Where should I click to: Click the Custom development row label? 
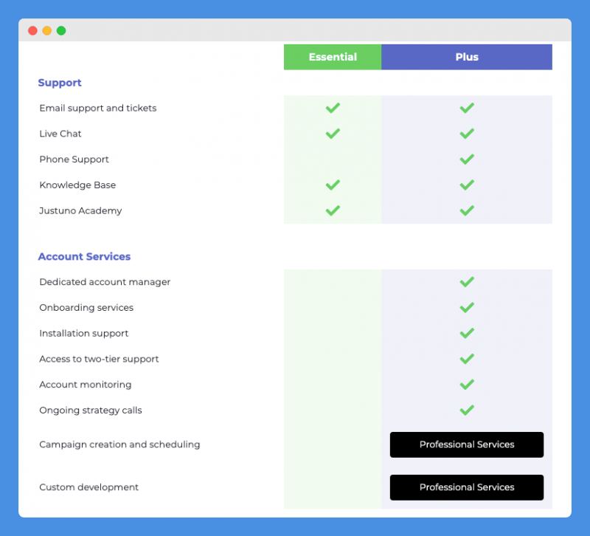pos(88,487)
